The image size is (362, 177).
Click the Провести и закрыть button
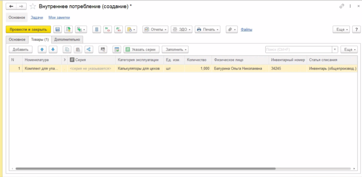[29, 30]
